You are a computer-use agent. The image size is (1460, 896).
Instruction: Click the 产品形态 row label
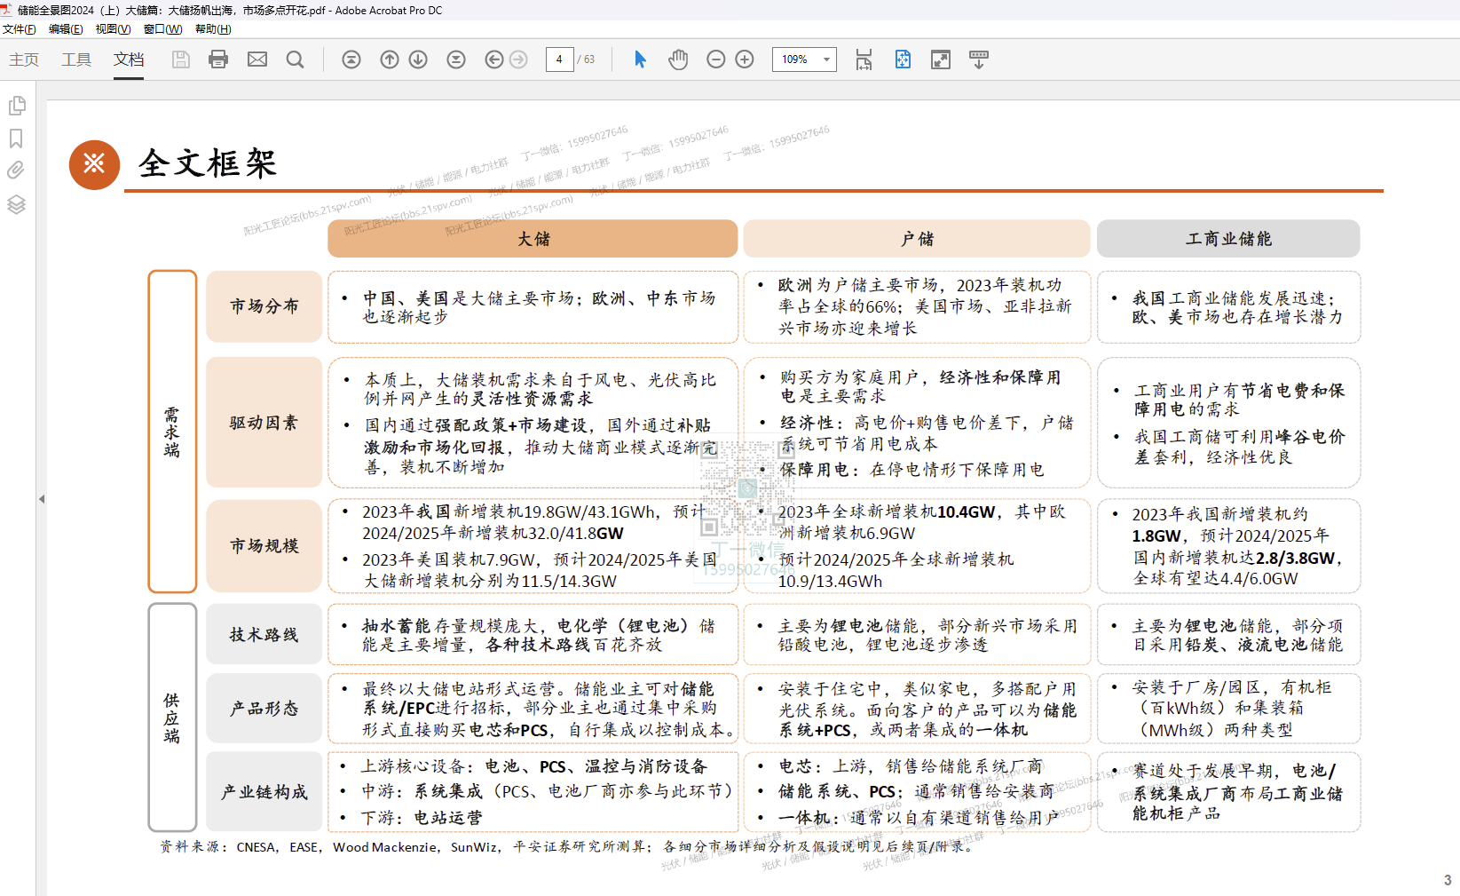264,709
